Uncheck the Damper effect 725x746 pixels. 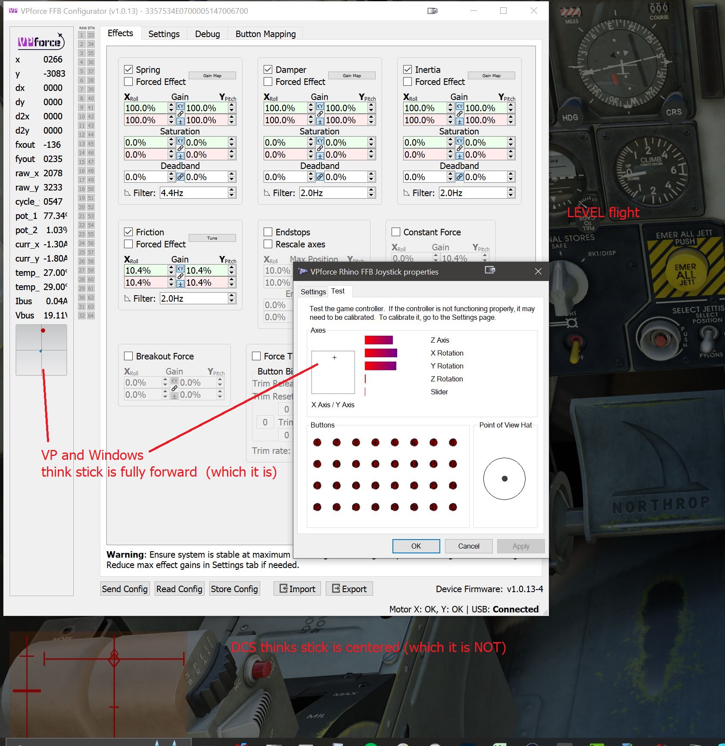268,69
